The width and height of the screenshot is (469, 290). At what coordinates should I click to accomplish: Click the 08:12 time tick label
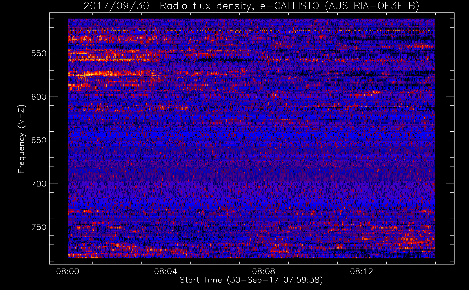[x=361, y=272]
